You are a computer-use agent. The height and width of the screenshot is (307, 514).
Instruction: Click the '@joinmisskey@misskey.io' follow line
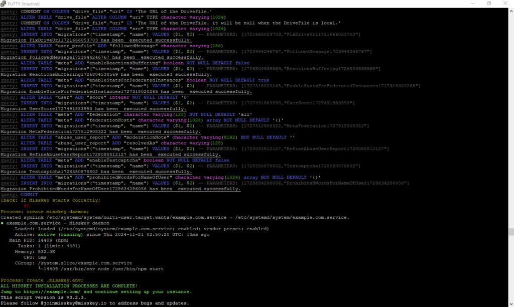pyautogui.click(x=95, y=303)
